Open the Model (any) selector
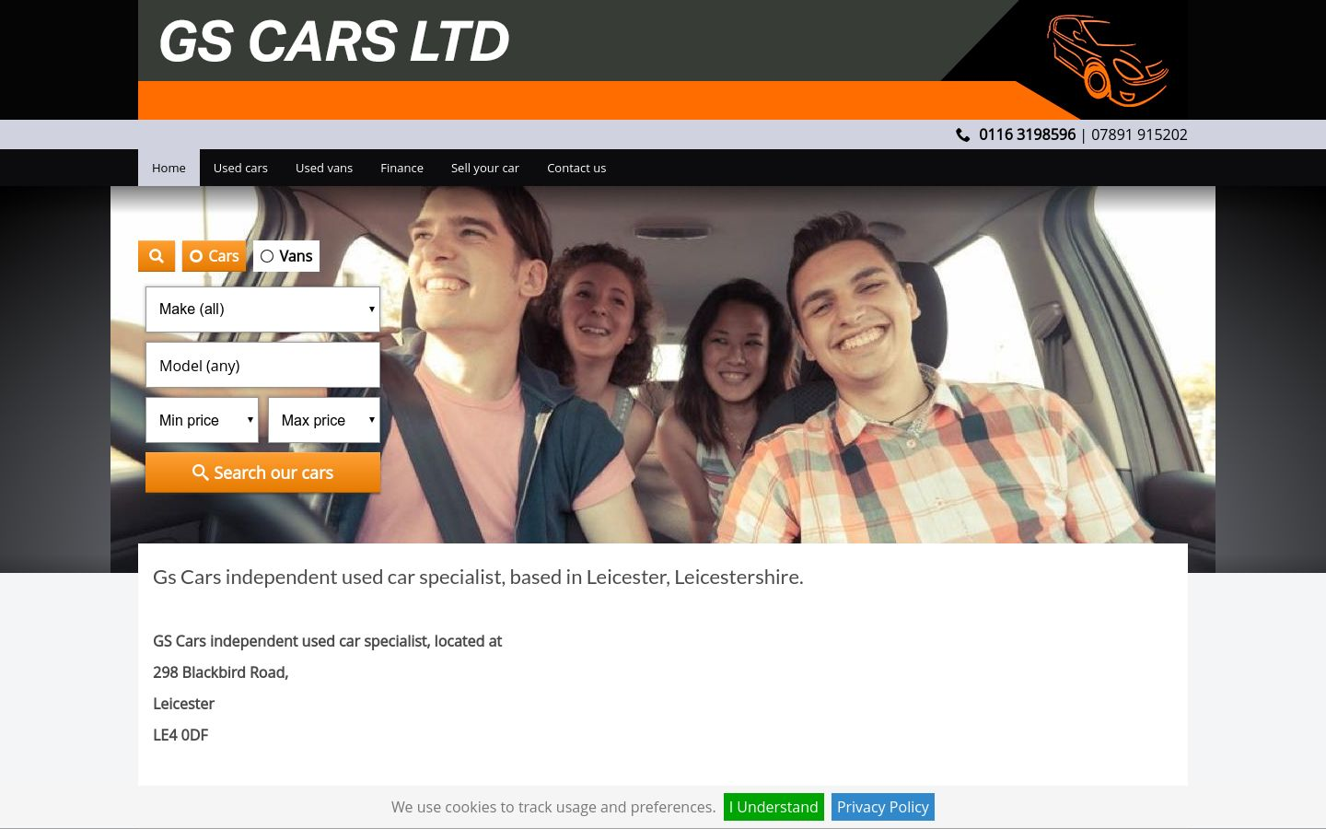Viewport: 1326px width, 829px height. click(262, 366)
